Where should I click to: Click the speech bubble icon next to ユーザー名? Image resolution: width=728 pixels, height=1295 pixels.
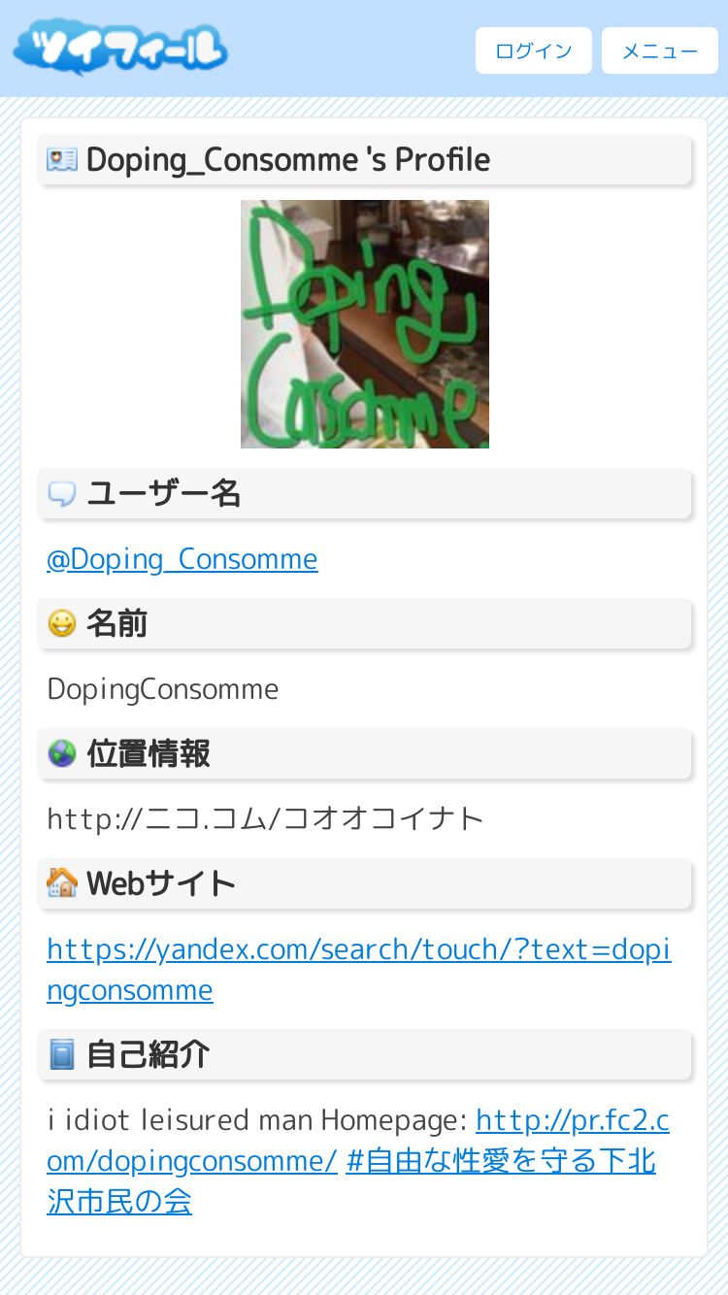pyautogui.click(x=62, y=494)
